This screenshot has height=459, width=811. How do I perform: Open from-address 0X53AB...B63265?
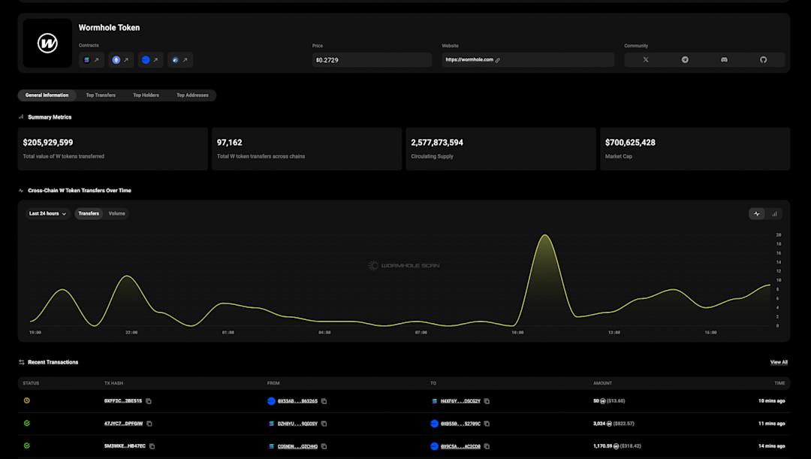click(x=297, y=401)
